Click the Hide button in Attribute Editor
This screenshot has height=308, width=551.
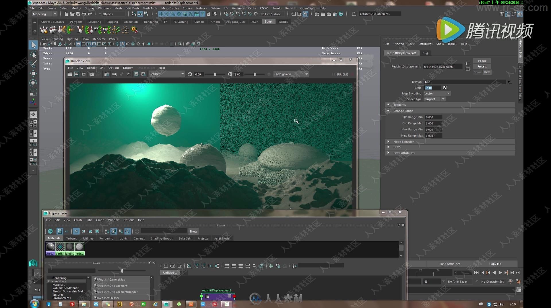click(487, 72)
